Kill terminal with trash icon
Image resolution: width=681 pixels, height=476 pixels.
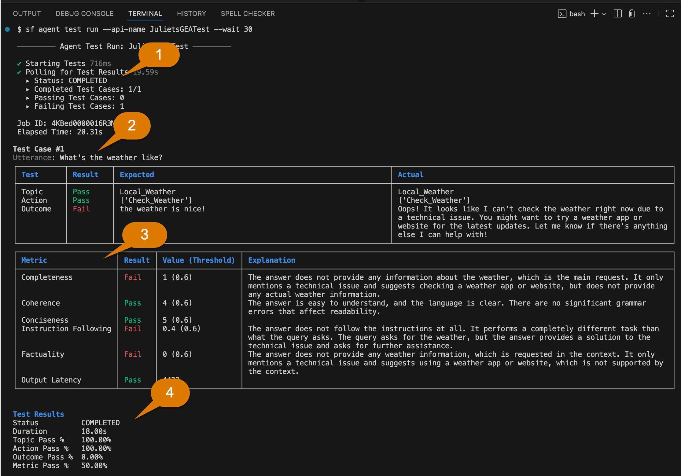tap(631, 14)
